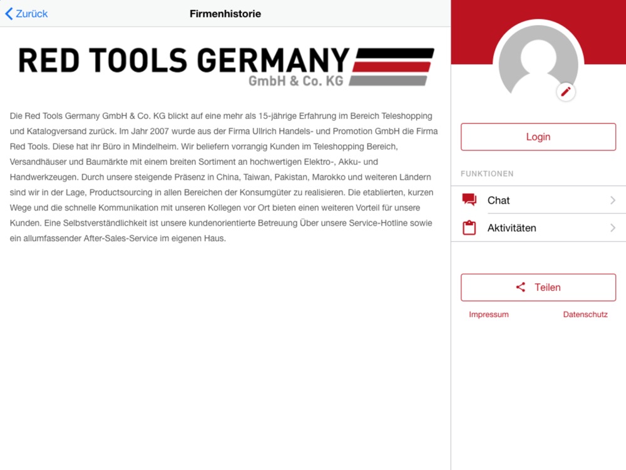Tap the pencil edit profile icon

(x=565, y=92)
